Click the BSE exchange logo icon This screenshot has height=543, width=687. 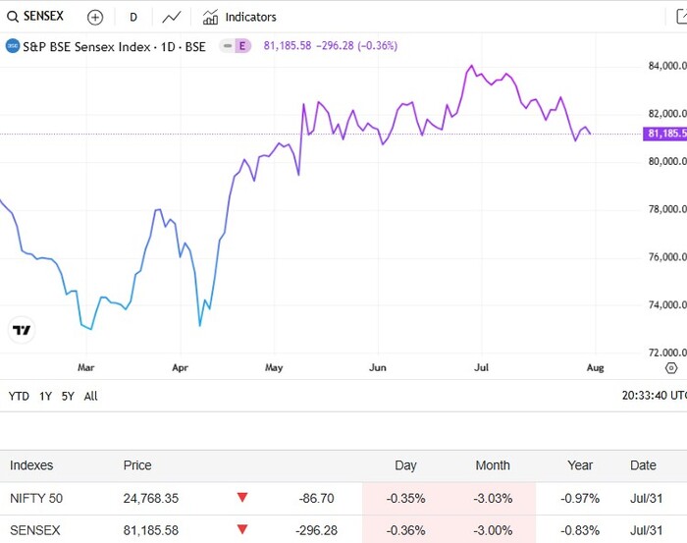coord(13,46)
